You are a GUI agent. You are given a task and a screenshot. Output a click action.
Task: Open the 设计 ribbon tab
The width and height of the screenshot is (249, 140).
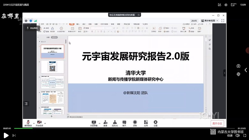(x=84, y=24)
